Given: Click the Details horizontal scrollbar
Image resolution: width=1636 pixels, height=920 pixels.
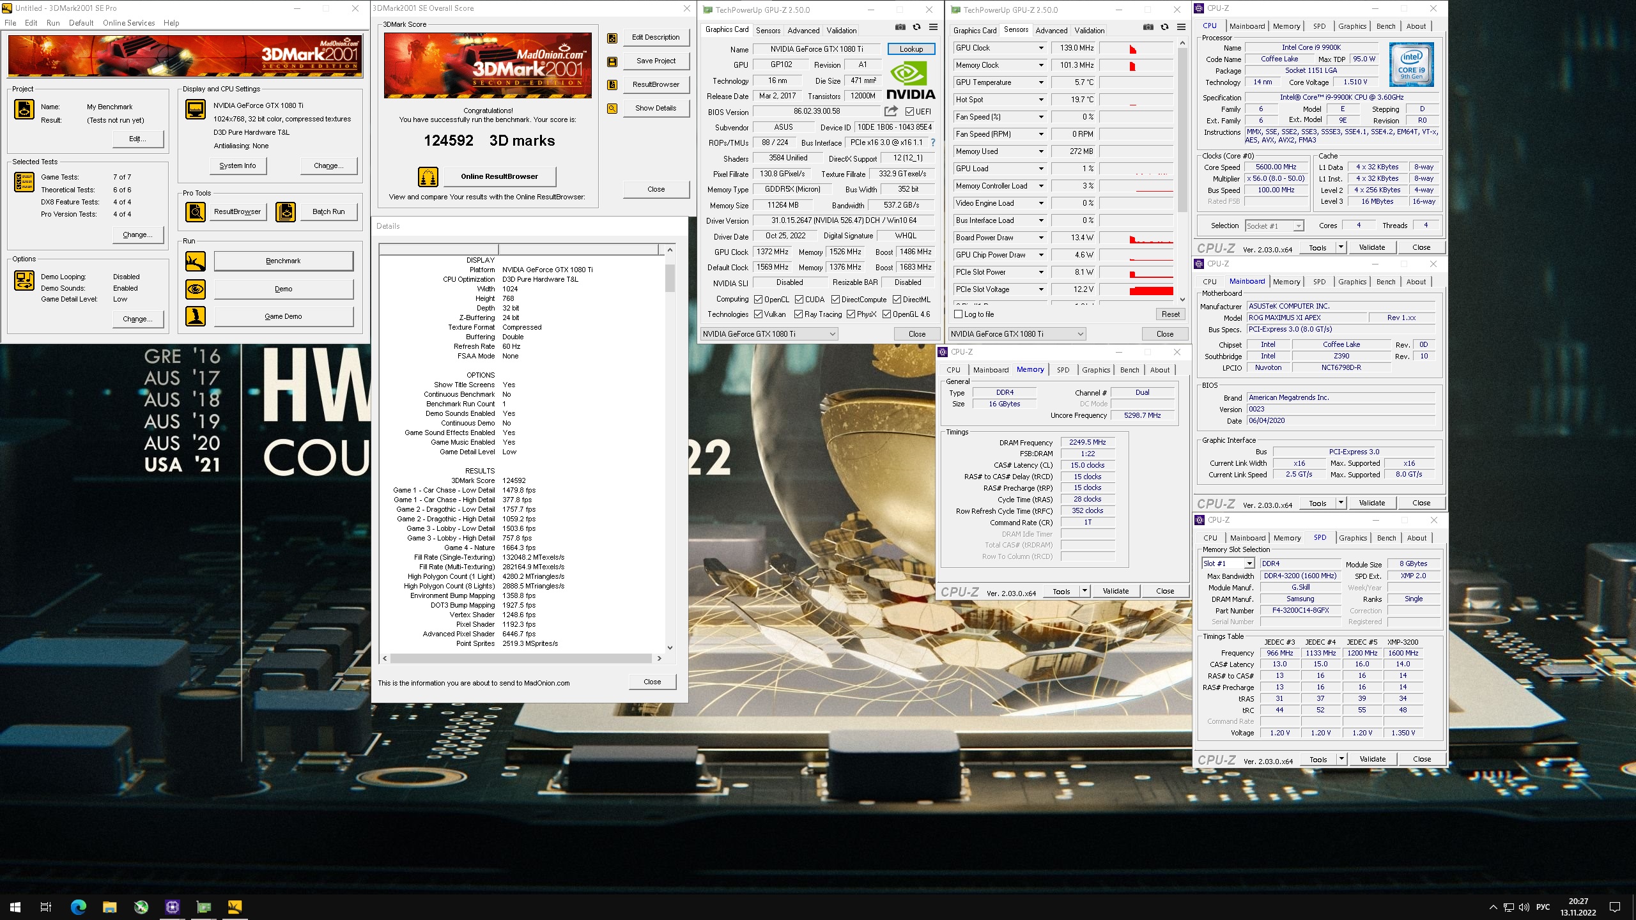Looking at the screenshot, I should [521, 658].
